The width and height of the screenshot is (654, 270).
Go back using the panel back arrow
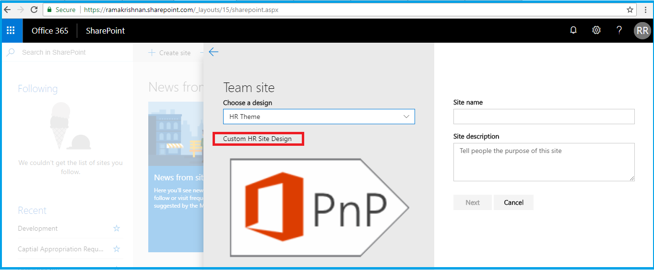[x=214, y=52]
